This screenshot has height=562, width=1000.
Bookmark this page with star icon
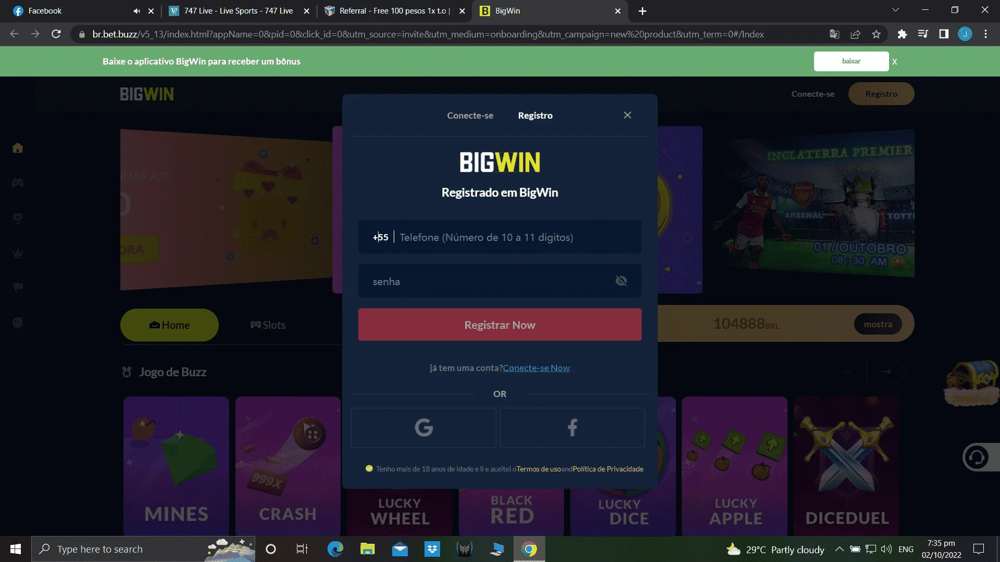click(876, 34)
